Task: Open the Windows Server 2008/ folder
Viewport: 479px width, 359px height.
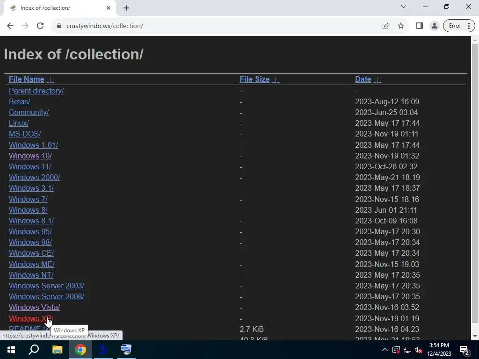Action: point(46,296)
